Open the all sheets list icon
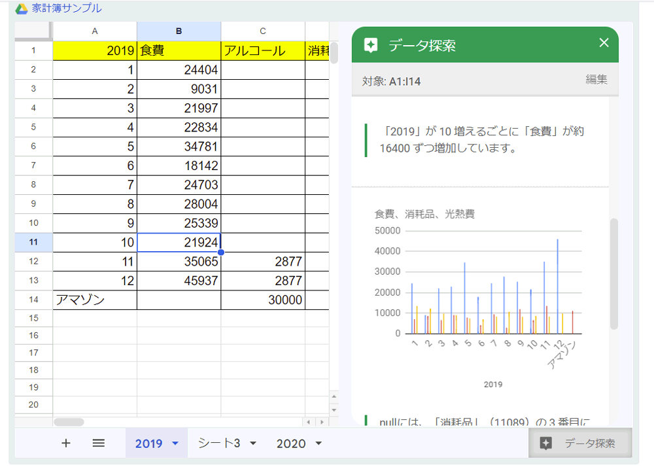 (99, 443)
